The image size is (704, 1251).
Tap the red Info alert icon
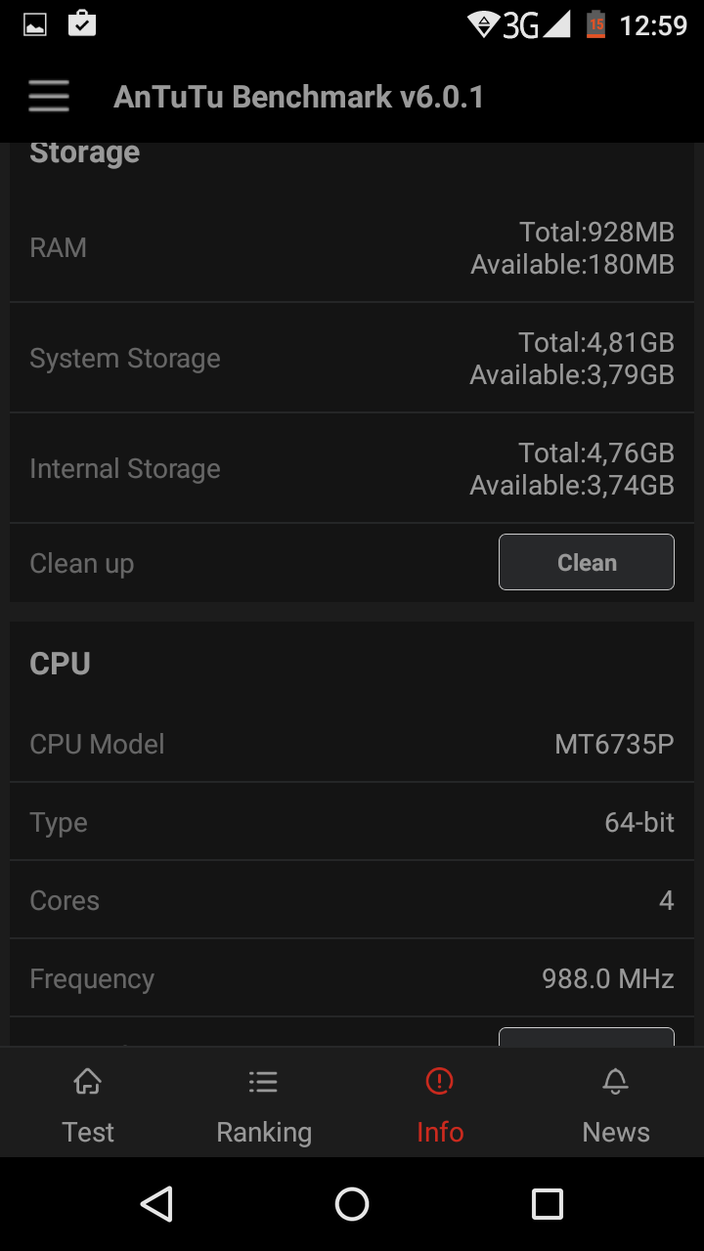coord(440,1082)
